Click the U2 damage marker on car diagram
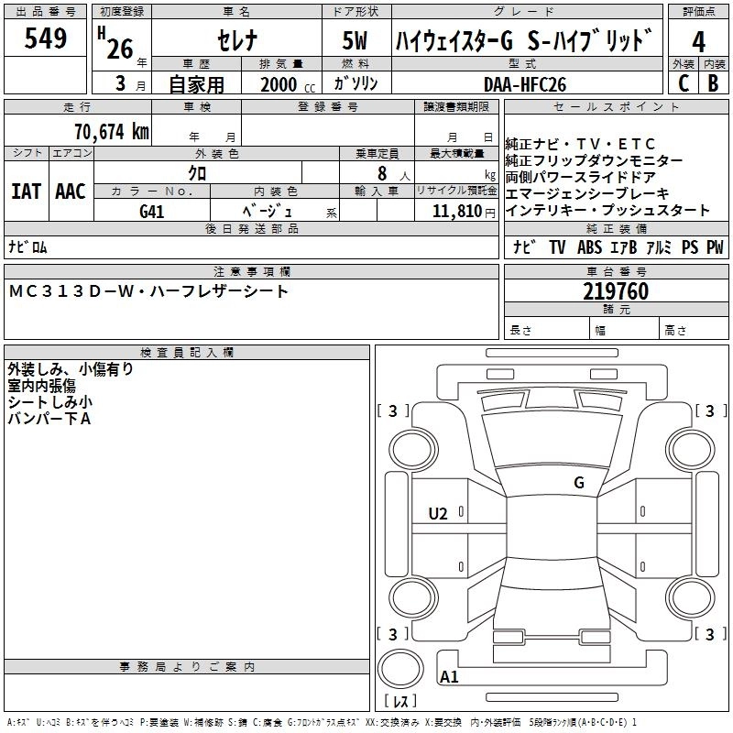Viewport: 733px width, 733px height. click(438, 513)
